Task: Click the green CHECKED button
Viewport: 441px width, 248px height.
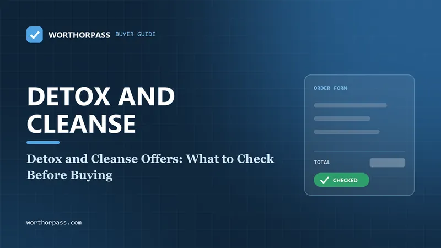Action: 341,180
